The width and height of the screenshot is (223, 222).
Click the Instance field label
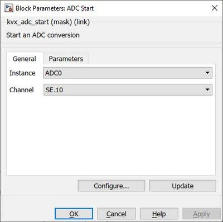[x=22, y=73]
